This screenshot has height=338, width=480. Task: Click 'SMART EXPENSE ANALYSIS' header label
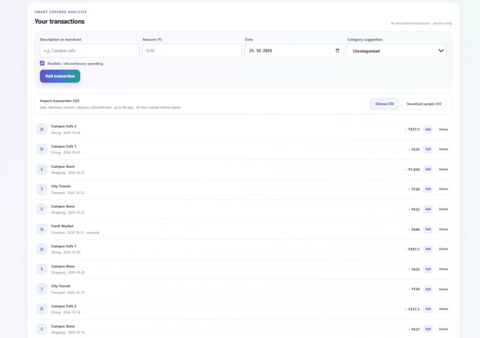(60, 12)
